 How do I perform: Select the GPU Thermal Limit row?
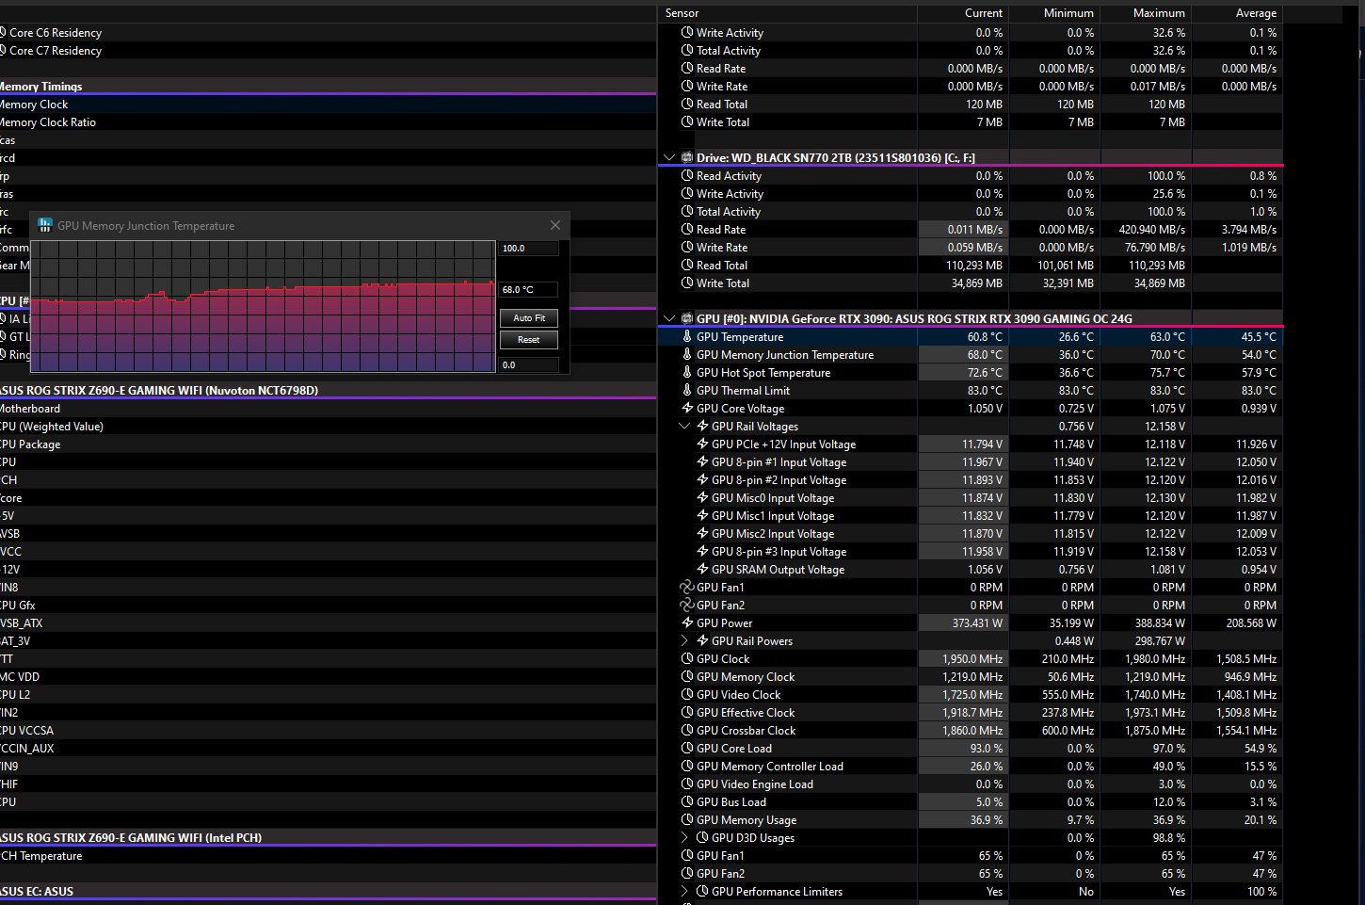coord(971,391)
